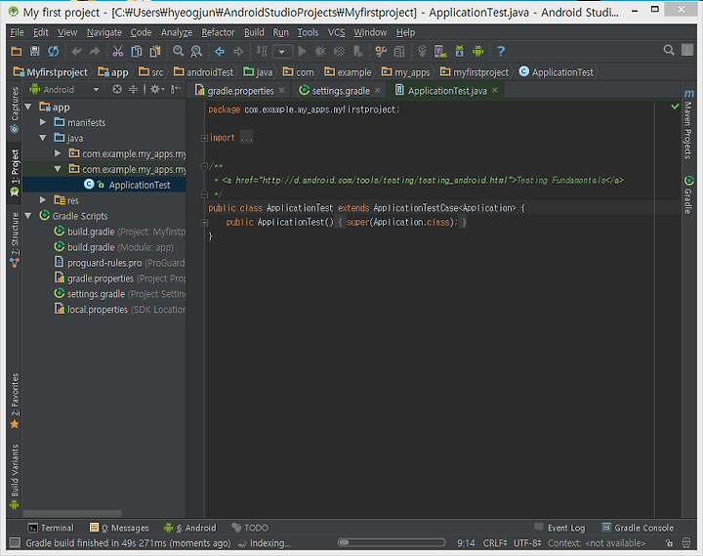This screenshot has width=703, height=556.
Task: Collapse the Gradle Scripts node
Action: pyautogui.click(x=28, y=216)
